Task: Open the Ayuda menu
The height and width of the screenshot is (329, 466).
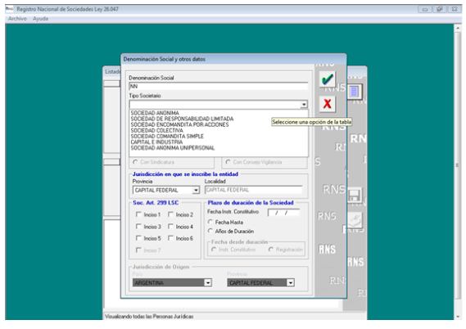Action: 40,19
